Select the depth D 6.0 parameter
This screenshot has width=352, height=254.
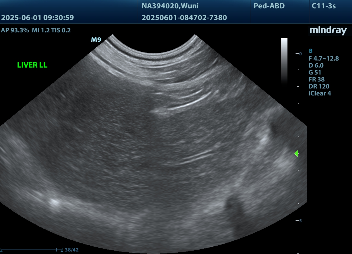coord(316,66)
